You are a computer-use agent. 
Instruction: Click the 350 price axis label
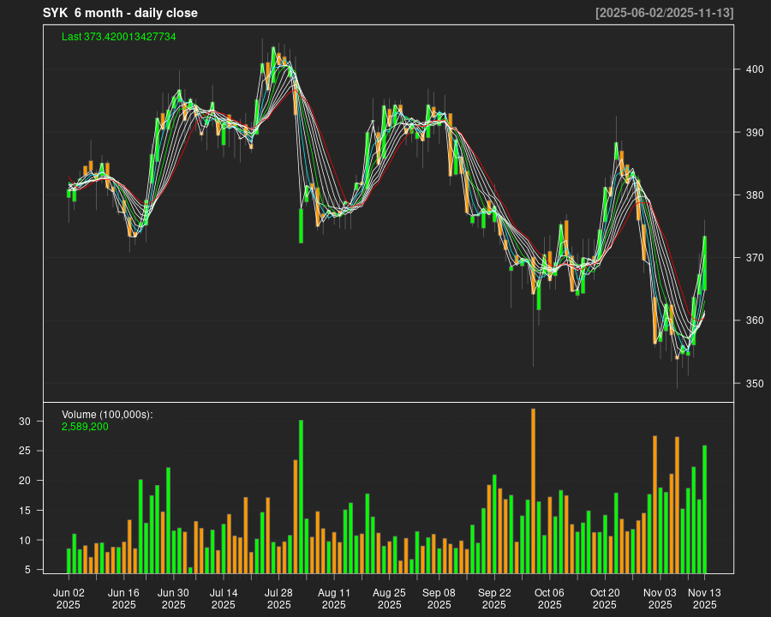[750, 383]
